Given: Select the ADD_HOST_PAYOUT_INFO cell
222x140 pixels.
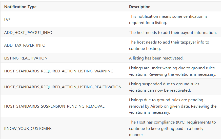Looking at the screenshot, I should coord(63,32).
